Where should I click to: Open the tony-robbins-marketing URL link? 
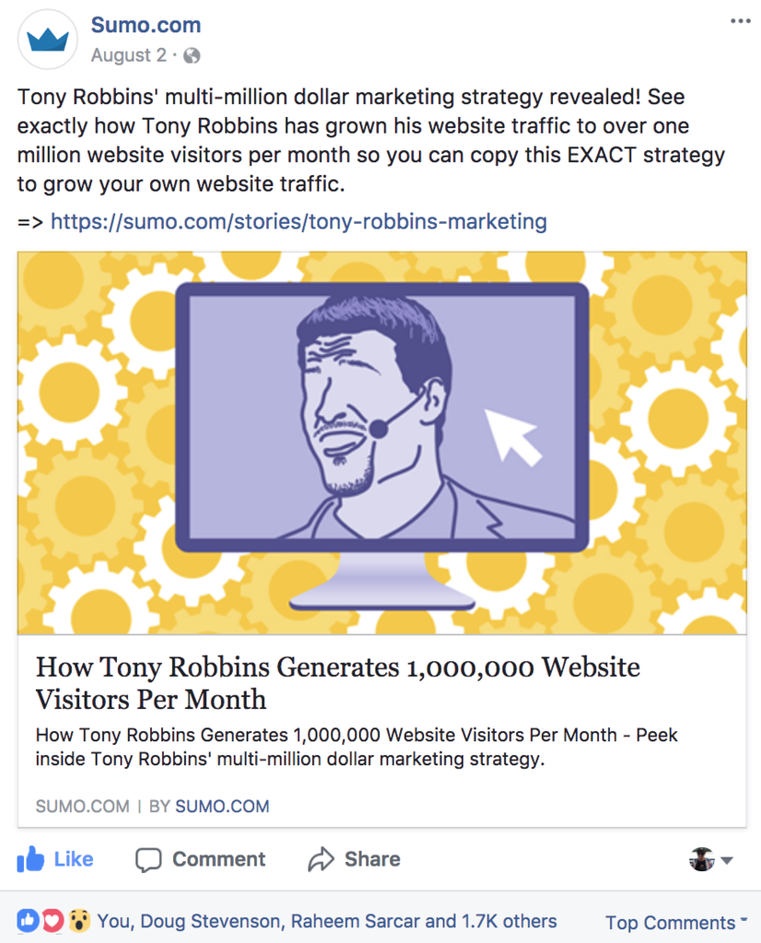(299, 221)
